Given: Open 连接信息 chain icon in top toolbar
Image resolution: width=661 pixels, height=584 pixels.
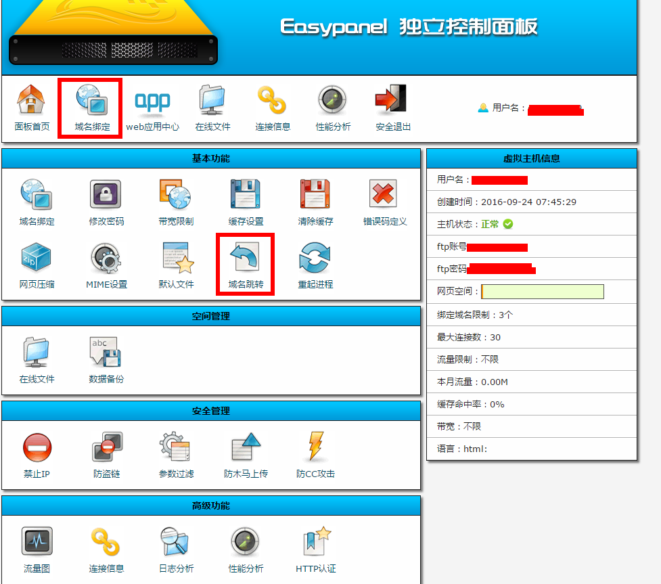Looking at the screenshot, I should (x=272, y=100).
